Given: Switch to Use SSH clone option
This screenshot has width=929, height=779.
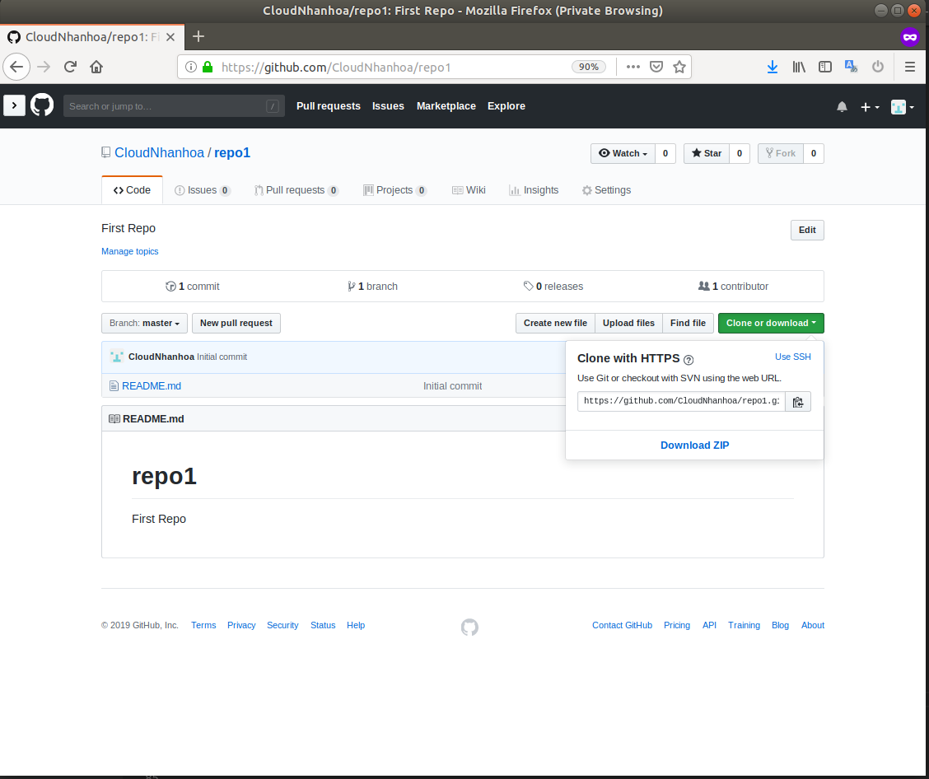Looking at the screenshot, I should pyautogui.click(x=793, y=357).
